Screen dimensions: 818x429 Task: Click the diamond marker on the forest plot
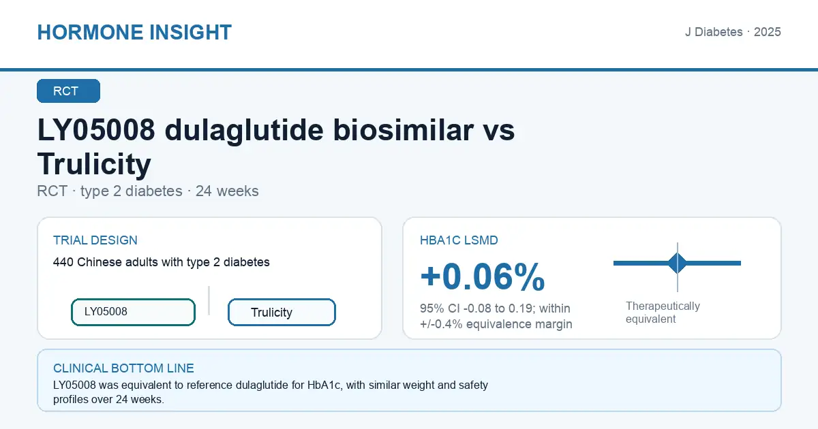tap(678, 263)
